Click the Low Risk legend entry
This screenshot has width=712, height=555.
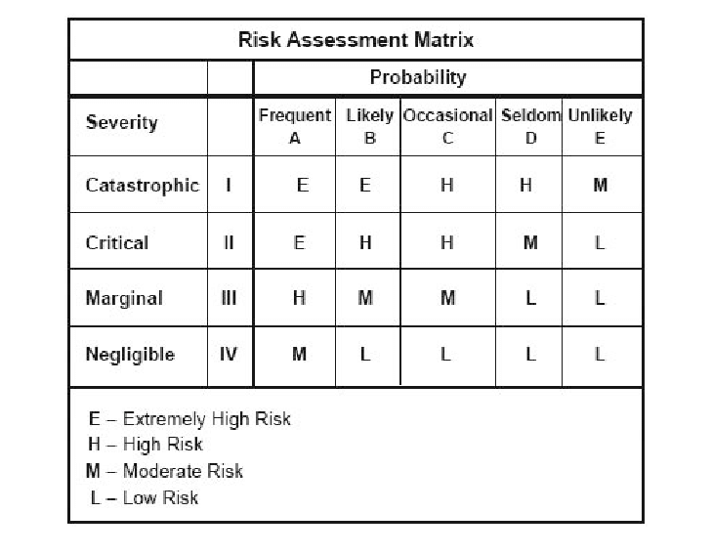[x=145, y=497]
